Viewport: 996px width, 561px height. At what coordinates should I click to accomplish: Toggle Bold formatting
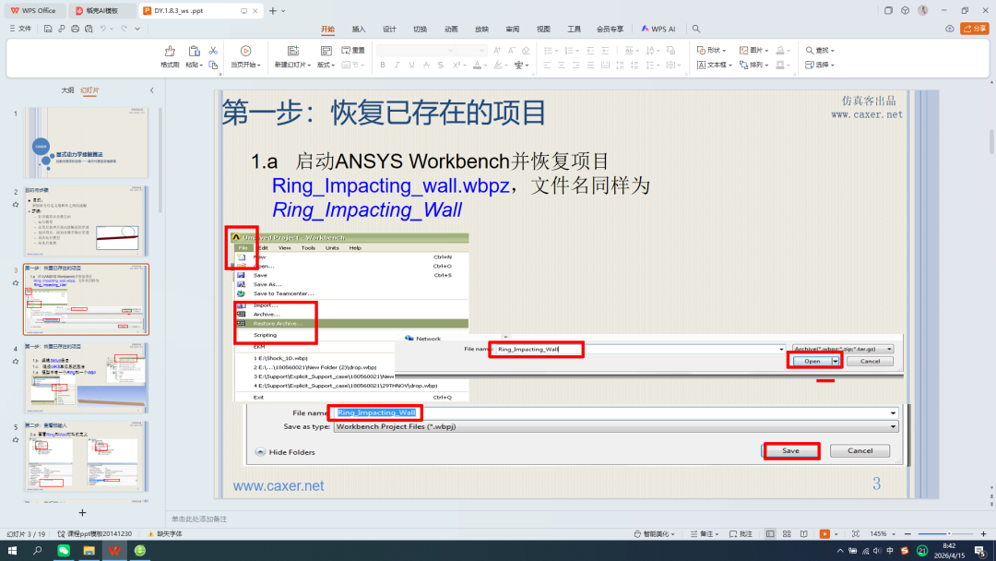pyautogui.click(x=383, y=65)
